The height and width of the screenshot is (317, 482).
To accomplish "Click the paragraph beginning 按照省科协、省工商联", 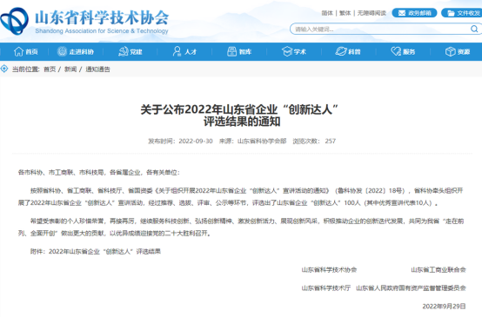I will pyautogui.click(x=241, y=196).
